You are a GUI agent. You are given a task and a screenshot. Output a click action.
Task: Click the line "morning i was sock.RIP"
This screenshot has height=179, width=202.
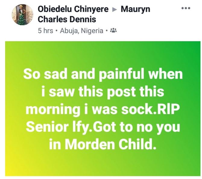pos(103,109)
